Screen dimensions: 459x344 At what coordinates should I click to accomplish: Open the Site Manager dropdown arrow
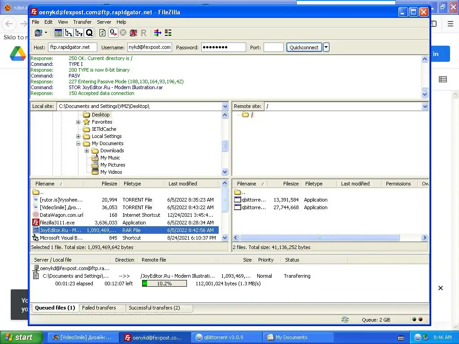(46, 33)
